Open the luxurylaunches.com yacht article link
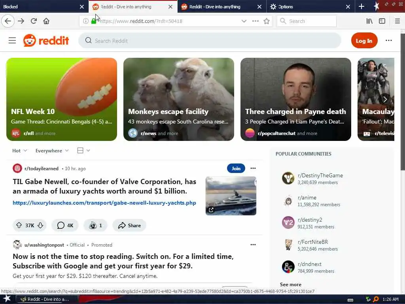Image resolution: width=405 pixels, height=304 pixels. [104, 203]
